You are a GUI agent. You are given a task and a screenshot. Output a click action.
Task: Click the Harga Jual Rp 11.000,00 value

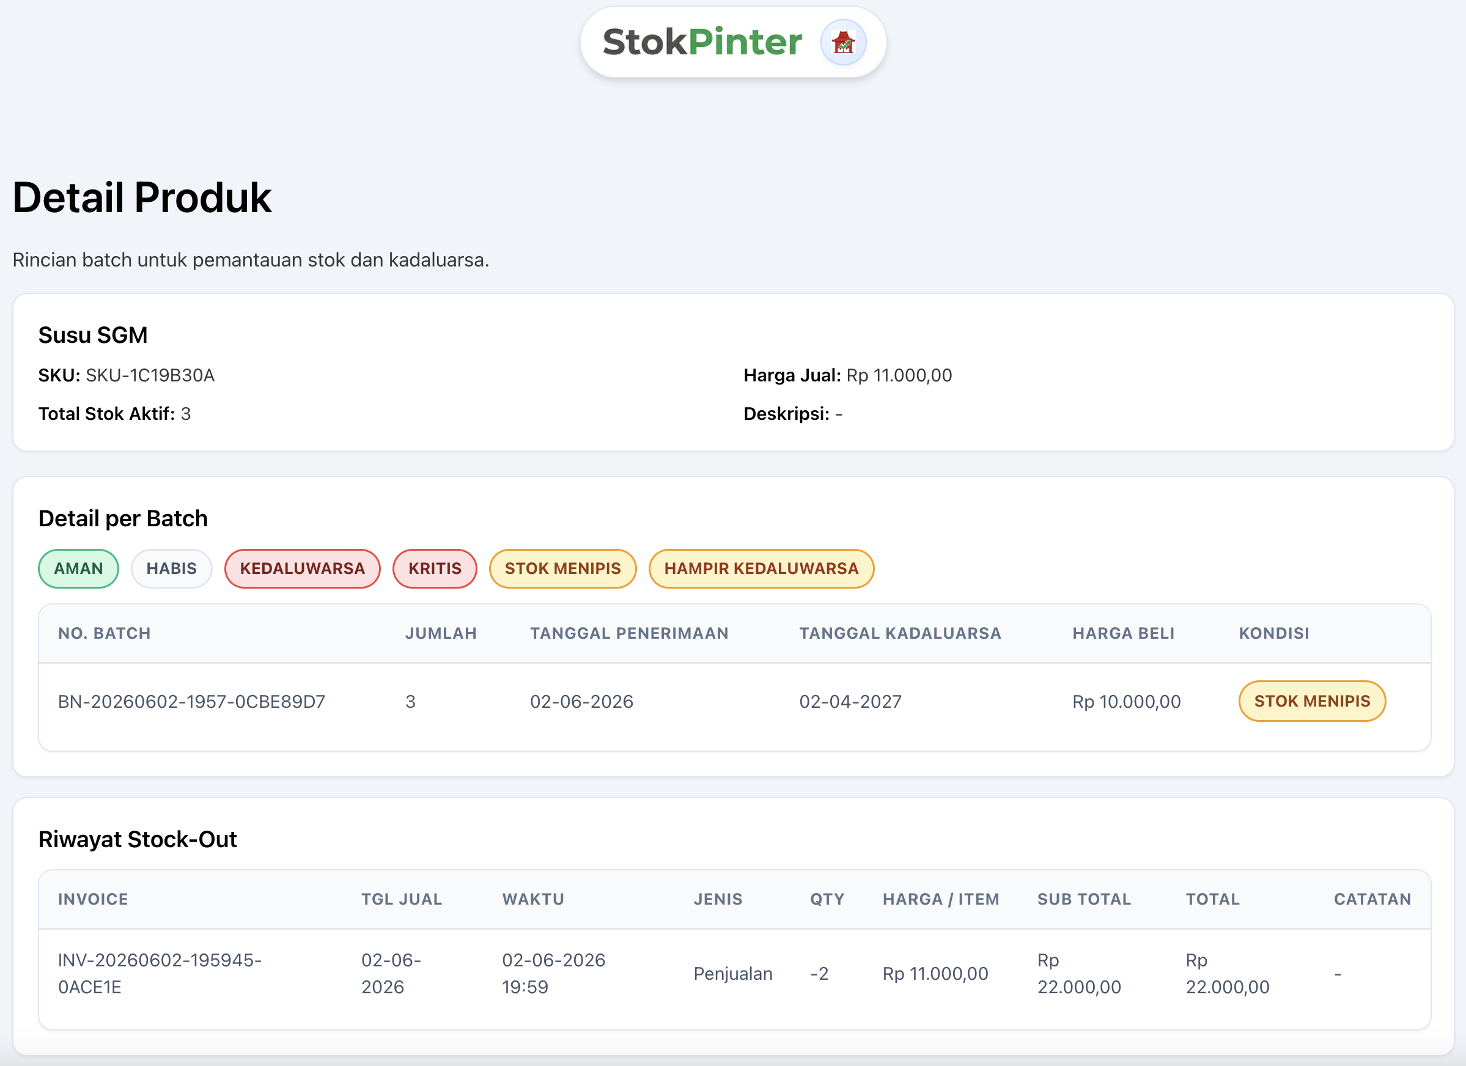click(899, 375)
